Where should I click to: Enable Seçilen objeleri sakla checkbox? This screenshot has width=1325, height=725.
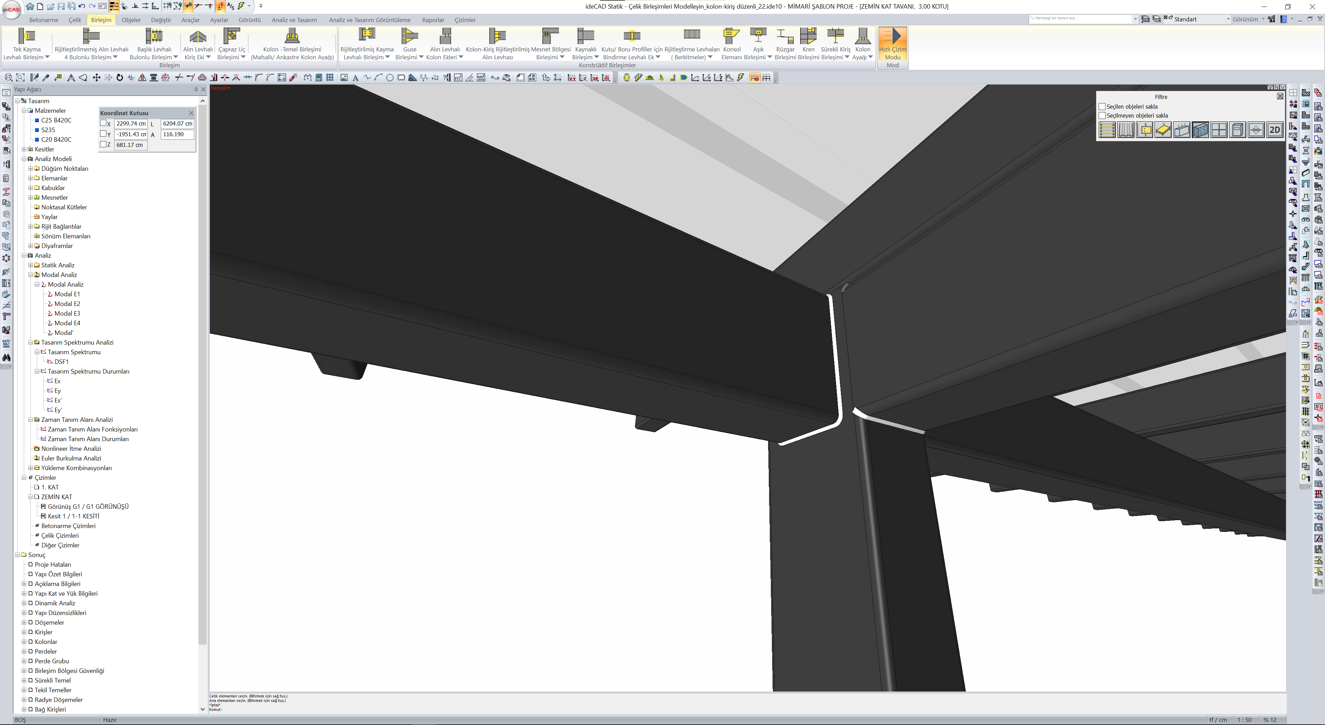pyautogui.click(x=1102, y=107)
